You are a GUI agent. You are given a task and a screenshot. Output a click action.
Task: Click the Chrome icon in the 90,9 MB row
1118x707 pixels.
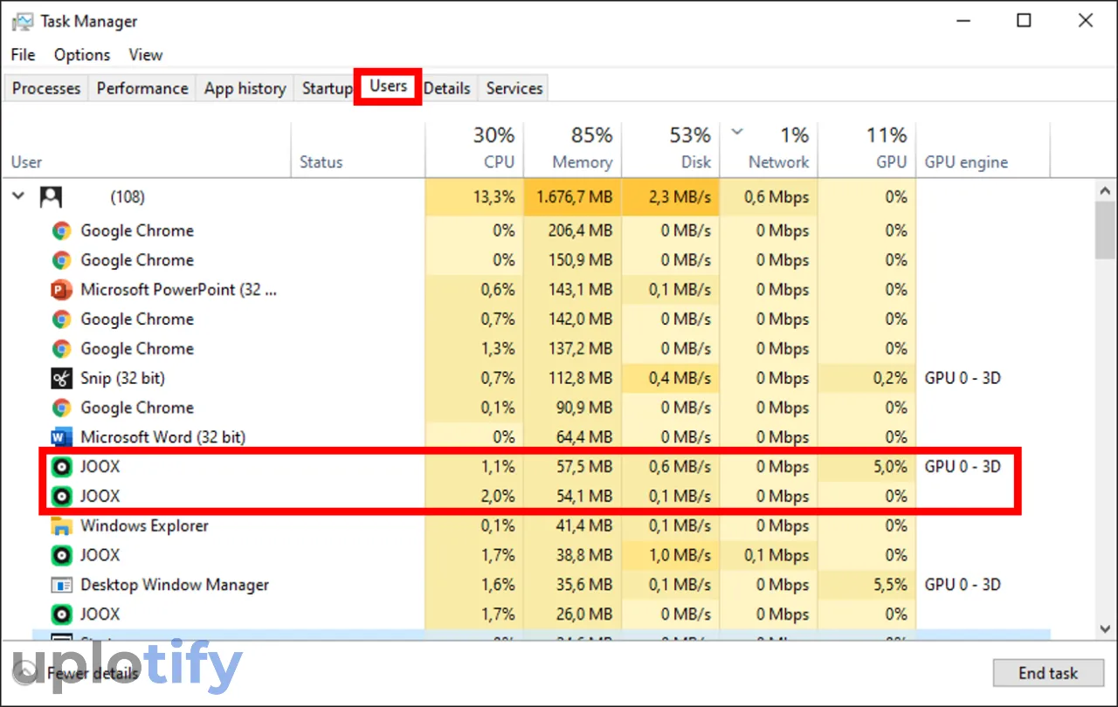pos(61,408)
